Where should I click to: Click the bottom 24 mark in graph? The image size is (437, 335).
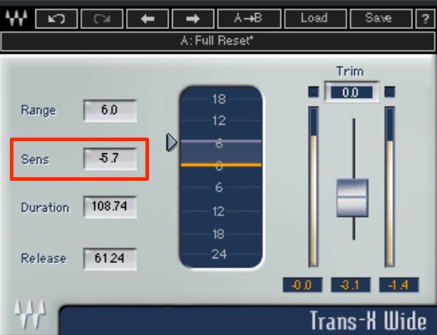(x=219, y=255)
